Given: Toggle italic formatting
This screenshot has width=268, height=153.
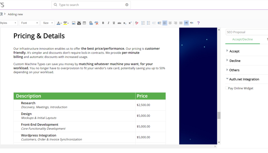Looking at the screenshot, I should (x=108, y=23).
